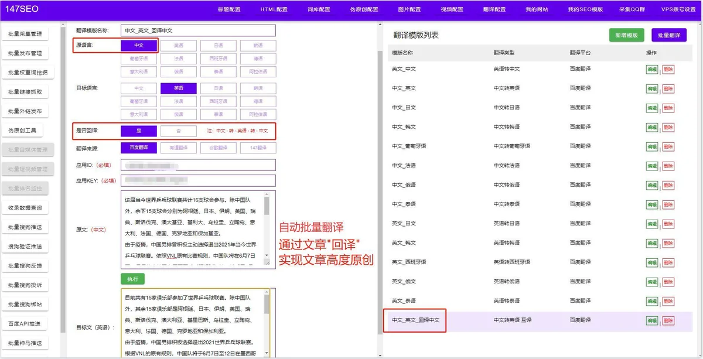The image size is (703, 359).
Task: Select 是 for back-translation (是否回译)
Action: (139, 131)
